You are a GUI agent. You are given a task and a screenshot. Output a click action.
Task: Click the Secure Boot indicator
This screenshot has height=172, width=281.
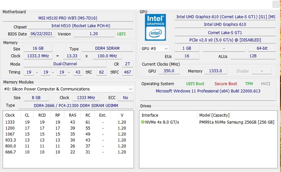(226, 84)
